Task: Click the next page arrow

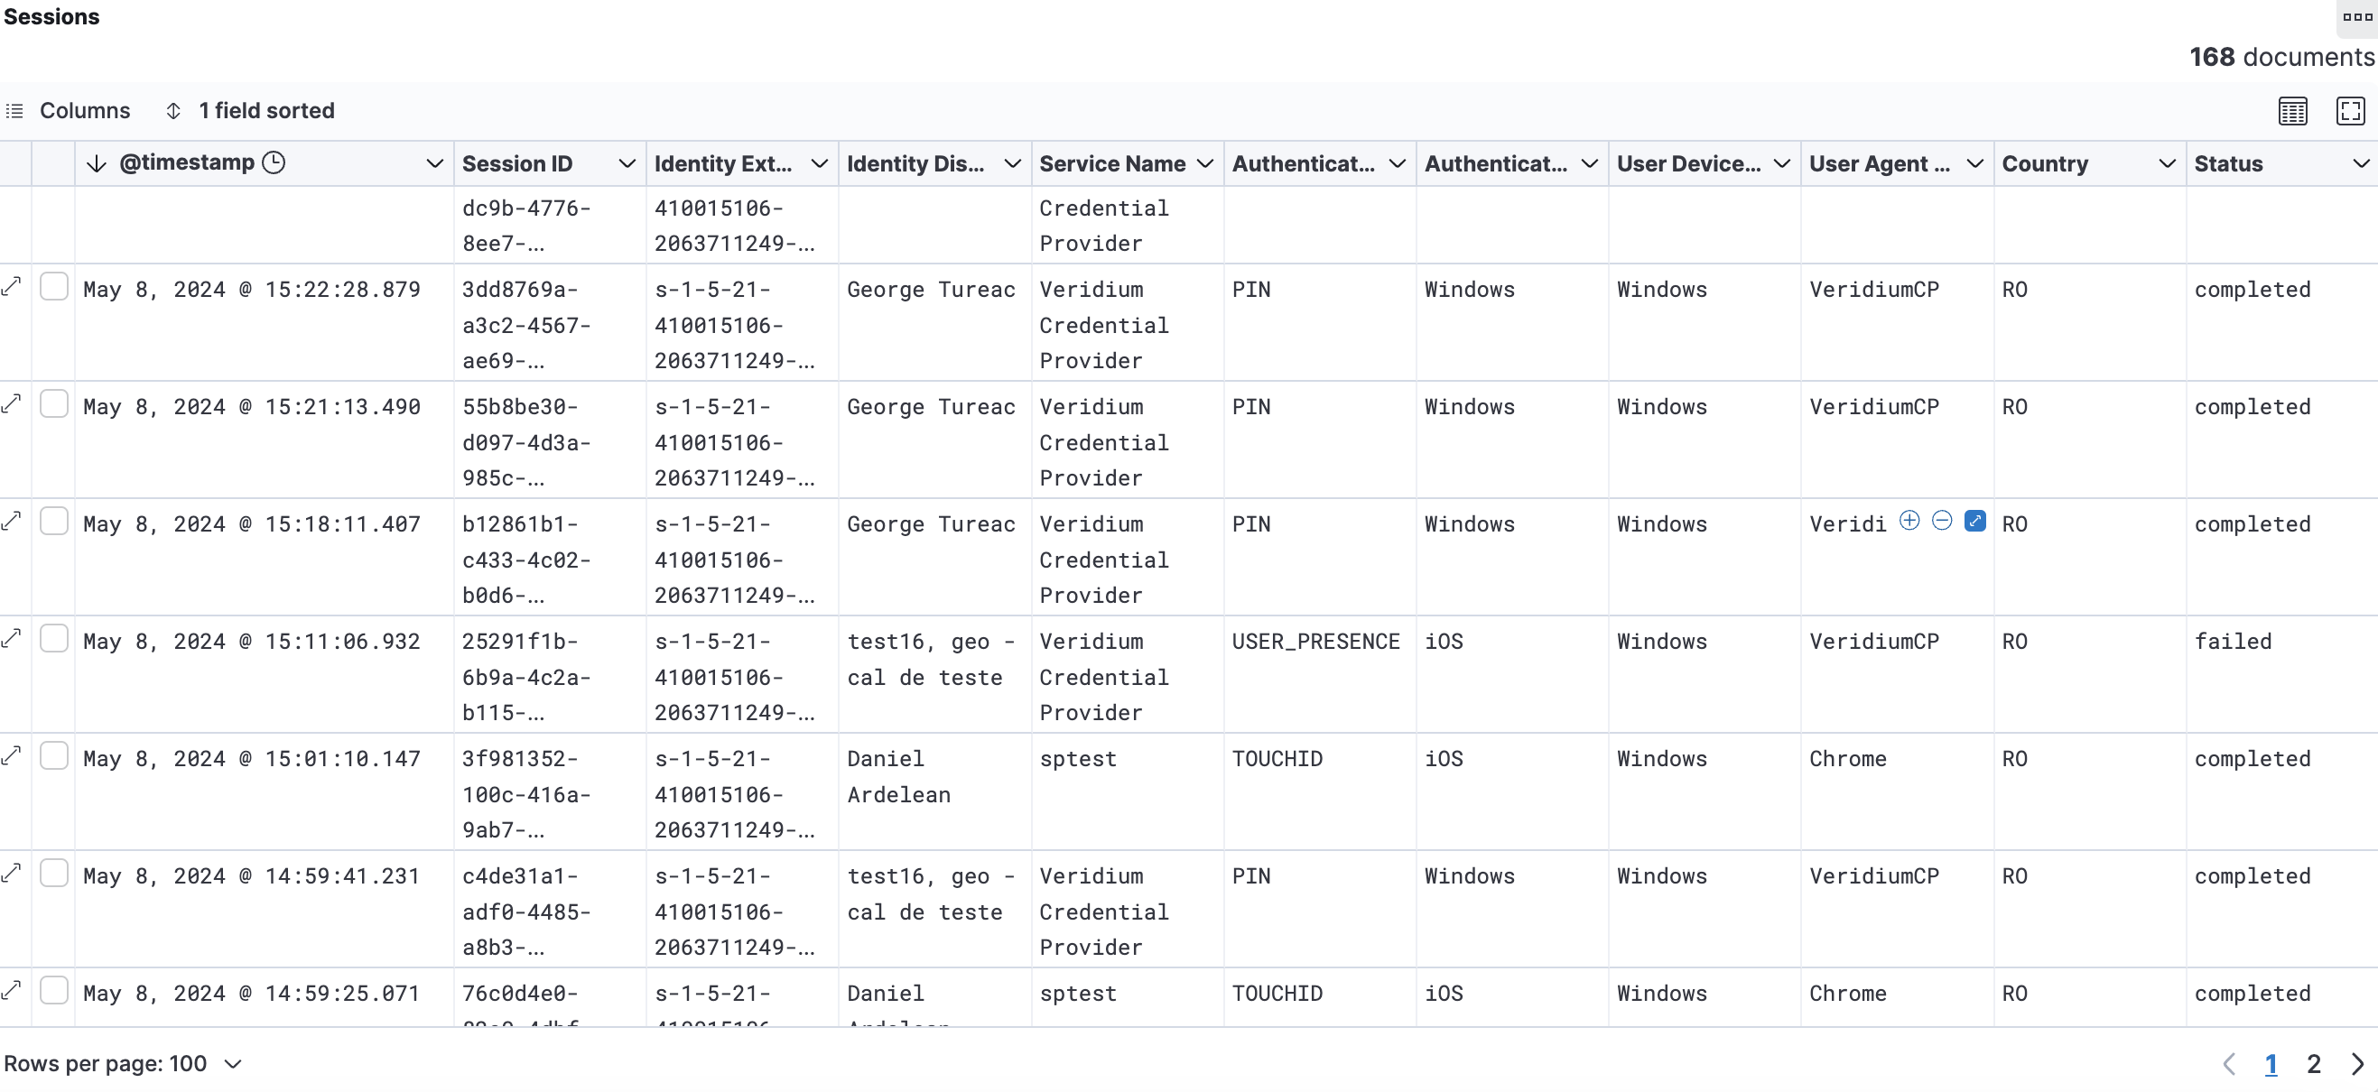Action: coord(2356,1063)
